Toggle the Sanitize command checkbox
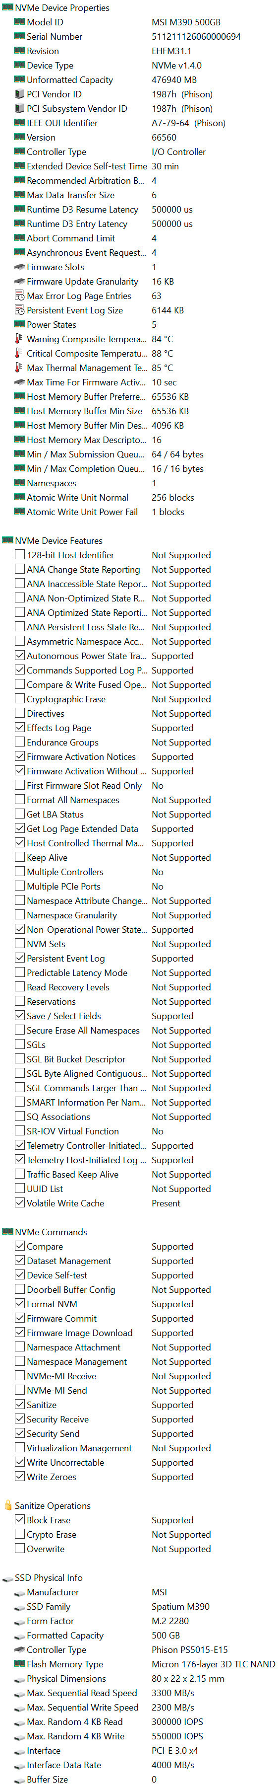Image resolution: width=279 pixels, height=1789 pixels. tap(19, 1405)
